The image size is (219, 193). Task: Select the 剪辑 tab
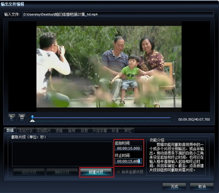coord(10,130)
